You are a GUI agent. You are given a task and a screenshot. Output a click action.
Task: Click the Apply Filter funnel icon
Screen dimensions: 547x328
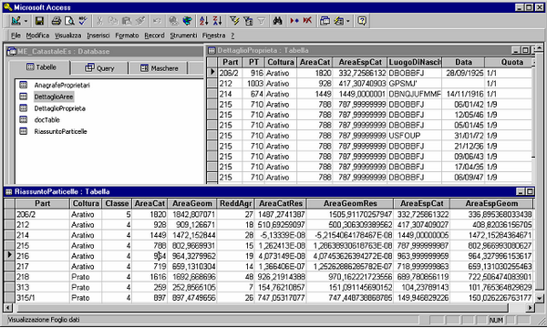pyautogui.click(x=262, y=21)
